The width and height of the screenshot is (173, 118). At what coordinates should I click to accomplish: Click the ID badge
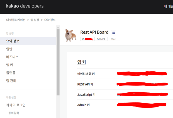(x=87, y=39)
